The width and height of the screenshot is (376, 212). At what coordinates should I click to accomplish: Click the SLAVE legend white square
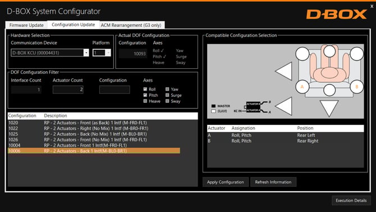point(213,111)
